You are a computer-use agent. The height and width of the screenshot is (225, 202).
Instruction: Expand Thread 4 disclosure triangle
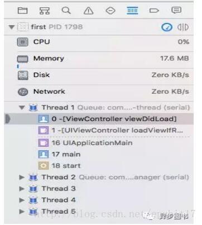click(x=22, y=200)
